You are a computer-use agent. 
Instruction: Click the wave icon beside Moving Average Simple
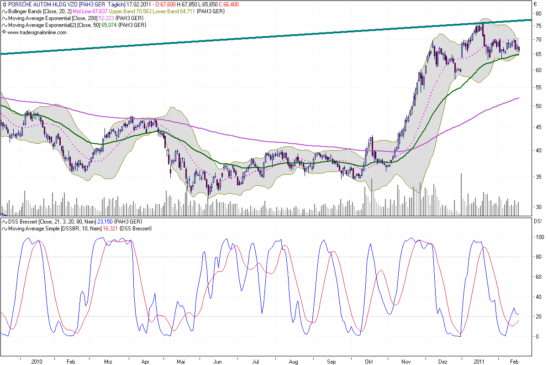tap(5, 228)
